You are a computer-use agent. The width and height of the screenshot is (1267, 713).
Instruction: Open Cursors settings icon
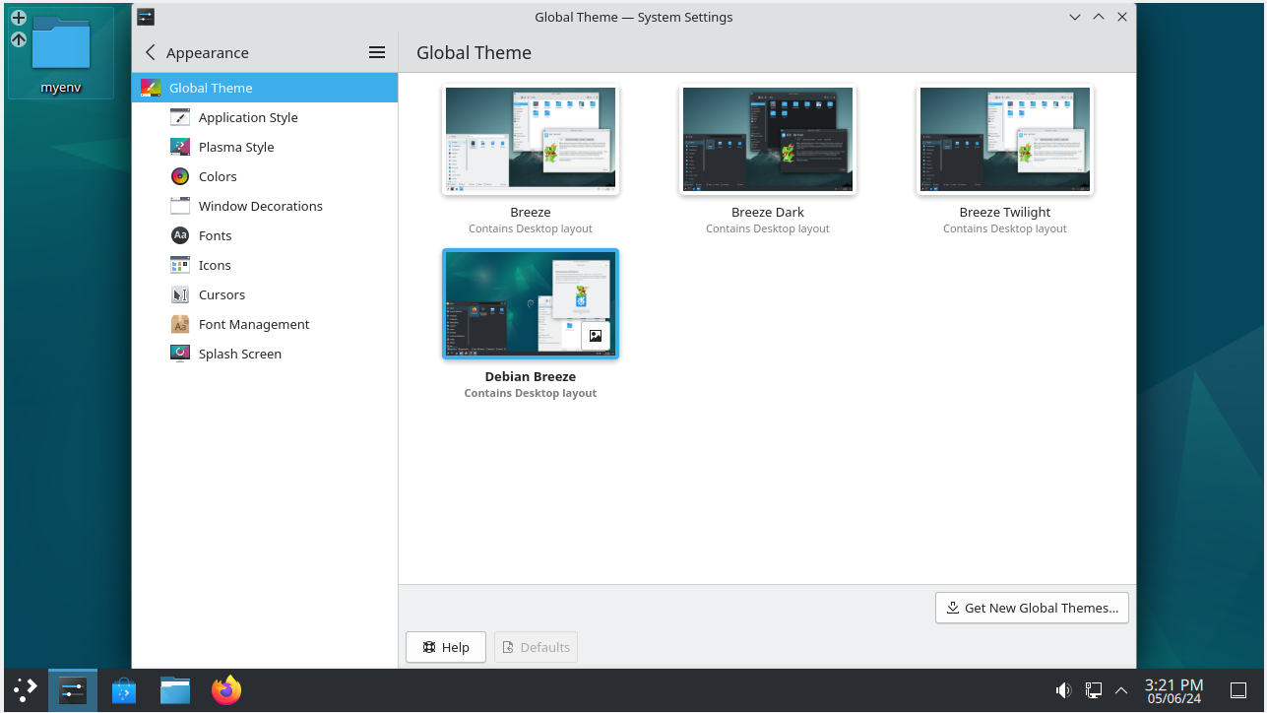(179, 294)
